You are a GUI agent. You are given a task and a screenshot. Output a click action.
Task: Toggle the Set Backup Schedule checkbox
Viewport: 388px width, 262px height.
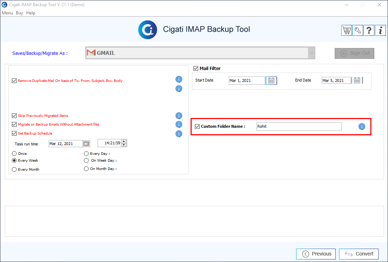(14, 134)
